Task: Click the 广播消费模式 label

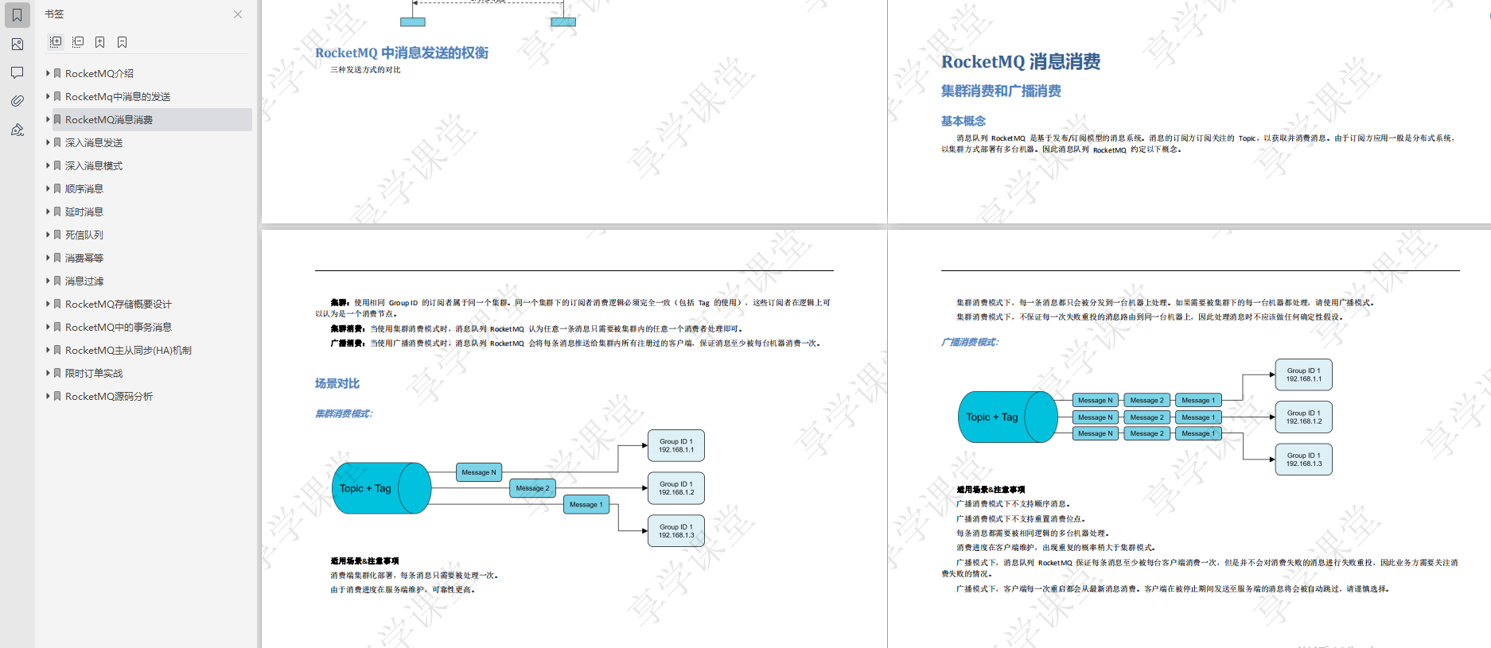Action: coord(970,342)
